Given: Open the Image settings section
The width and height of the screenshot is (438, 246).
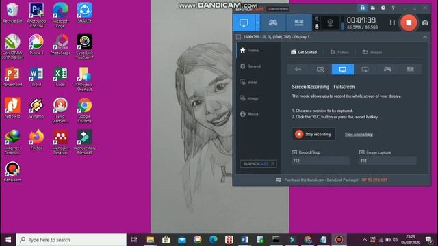Looking at the screenshot, I should coord(259,98).
